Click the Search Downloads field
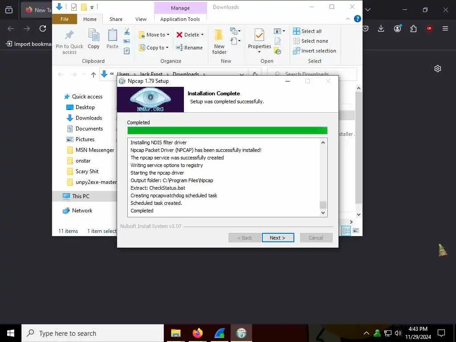Viewport: 456px width, 342px height. coord(312,74)
